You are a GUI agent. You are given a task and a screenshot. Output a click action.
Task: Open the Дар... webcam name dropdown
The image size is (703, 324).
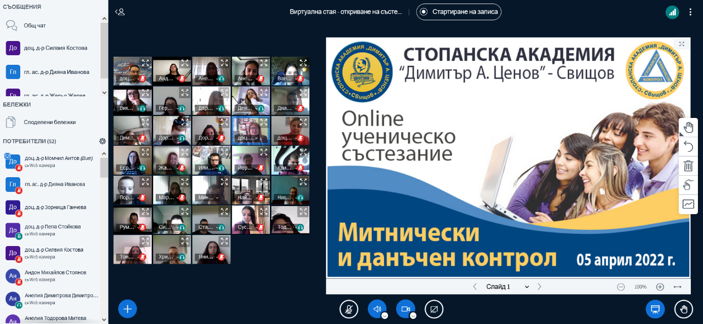207,108
